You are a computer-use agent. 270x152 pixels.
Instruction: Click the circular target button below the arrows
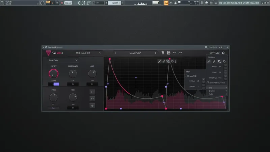pyautogui.click(x=92, y=106)
